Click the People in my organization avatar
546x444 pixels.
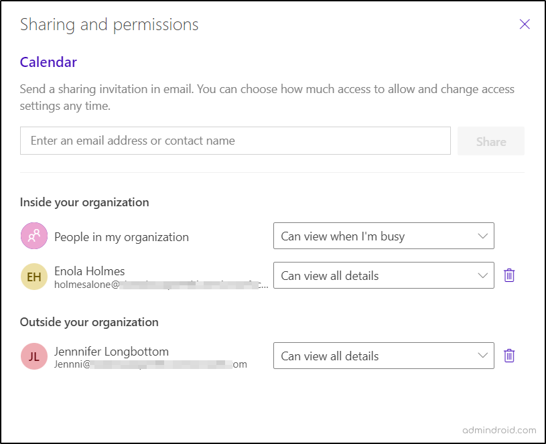click(33, 236)
